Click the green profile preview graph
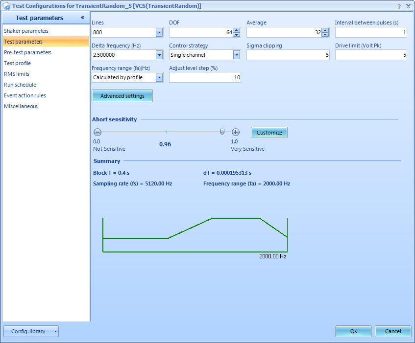The height and width of the screenshot is (343, 415). (x=195, y=235)
